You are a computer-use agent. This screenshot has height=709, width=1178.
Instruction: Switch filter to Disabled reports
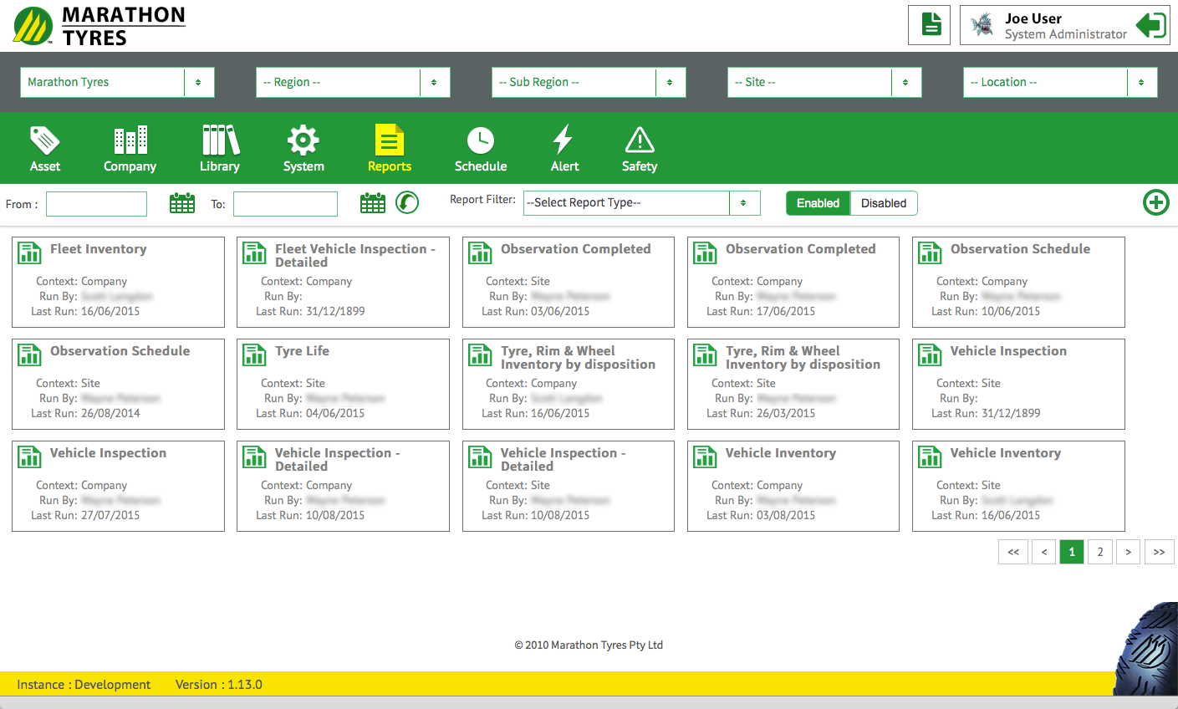click(x=883, y=203)
